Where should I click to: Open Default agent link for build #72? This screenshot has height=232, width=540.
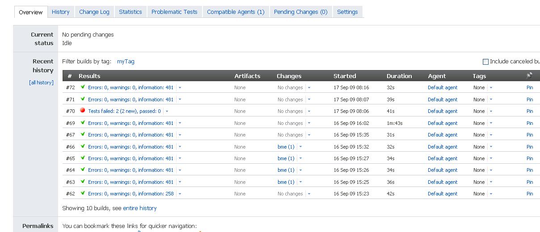(443, 87)
